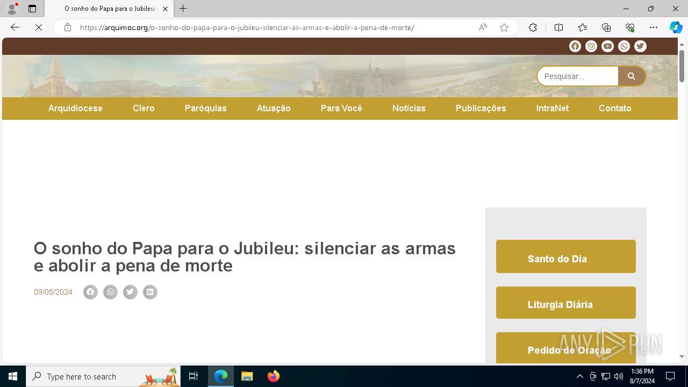Open the tab actions menu icon

click(32, 9)
